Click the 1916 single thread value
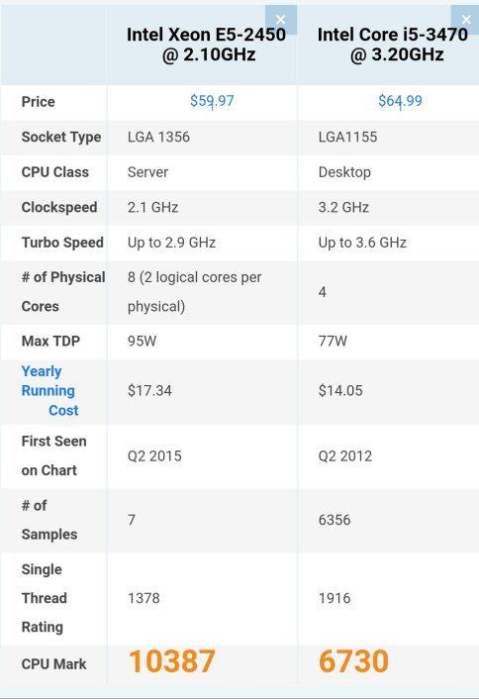 tap(335, 598)
